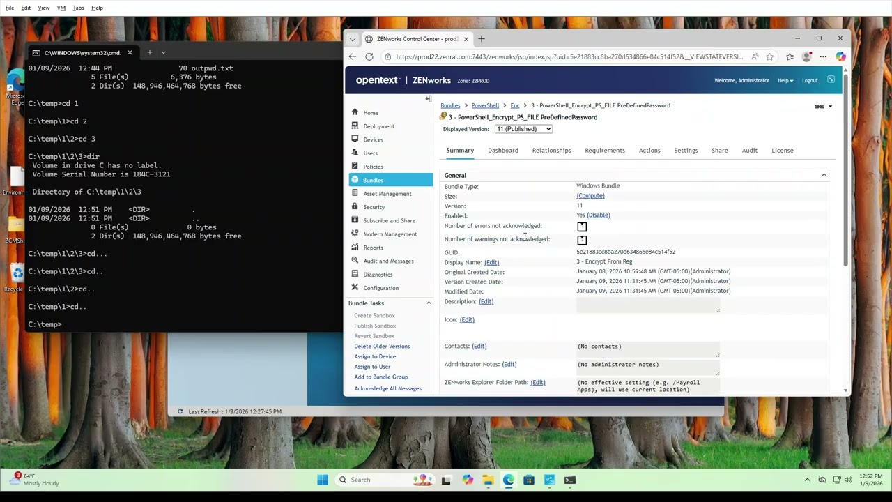Click Assign to Device task
Image resolution: width=892 pixels, height=502 pixels.
[x=375, y=356]
